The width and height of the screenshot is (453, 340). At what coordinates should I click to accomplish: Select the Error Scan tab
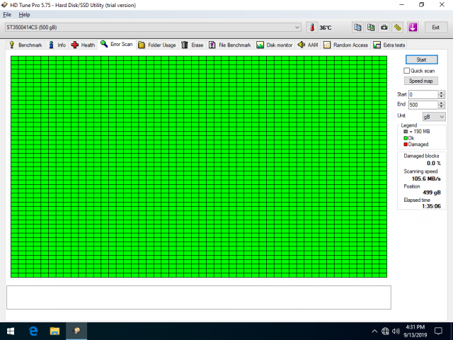point(117,44)
